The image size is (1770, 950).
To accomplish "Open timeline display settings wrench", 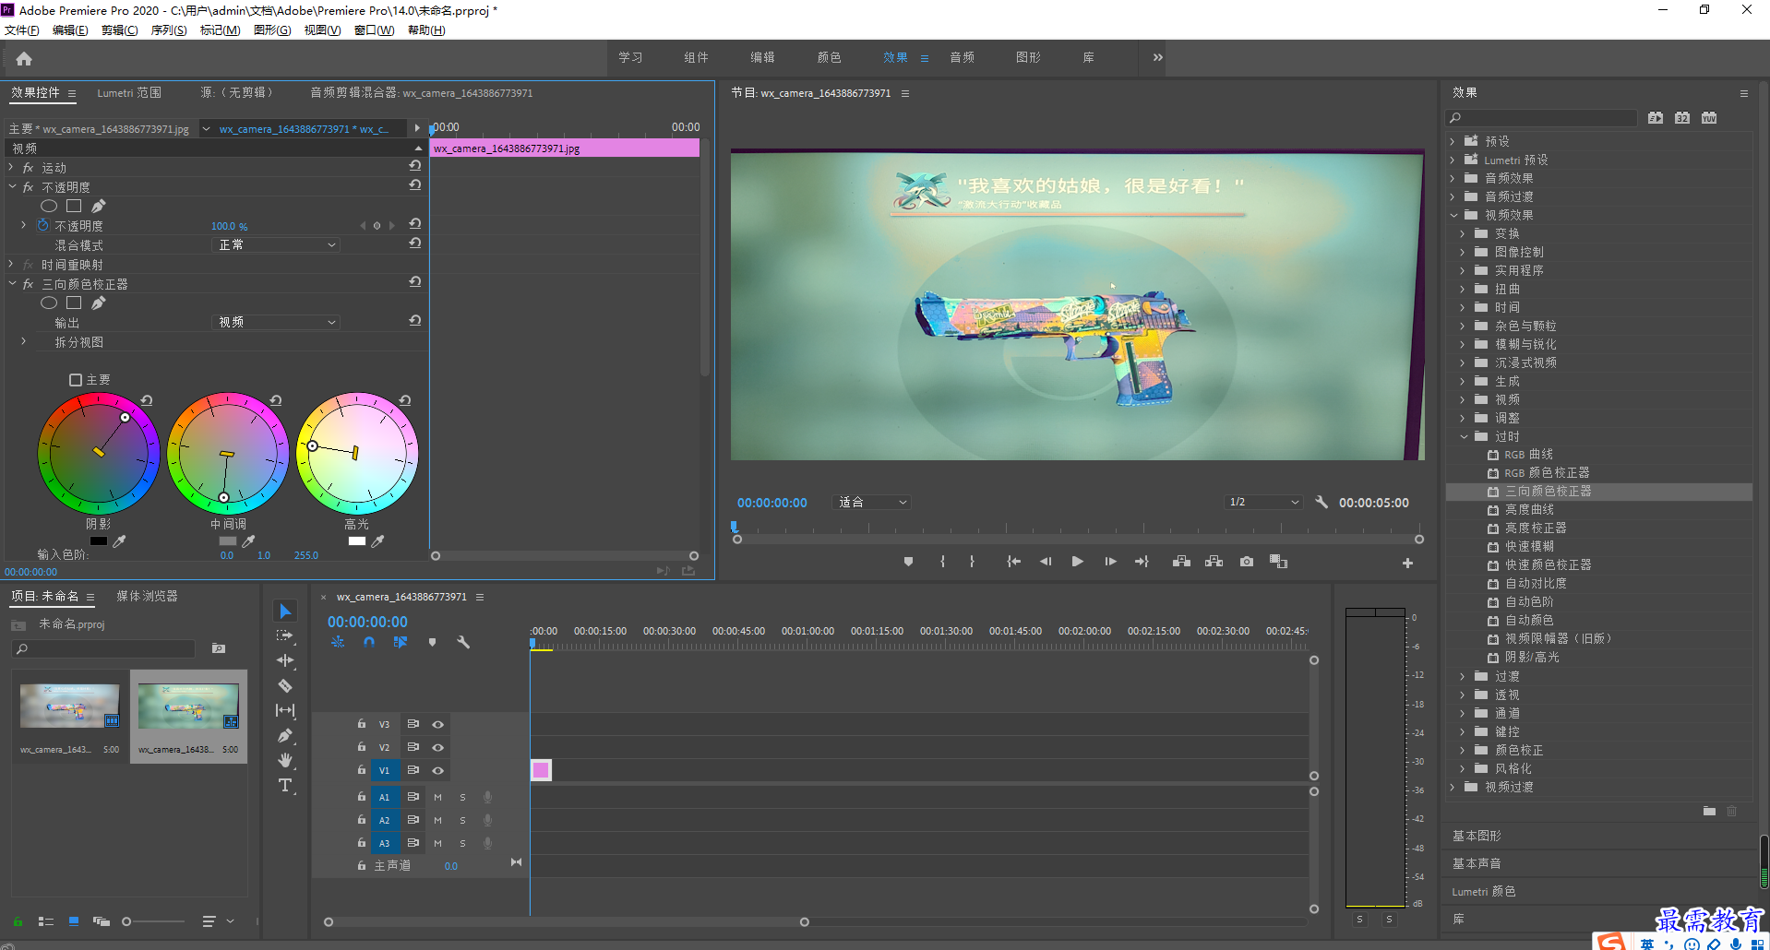I will coord(463,642).
